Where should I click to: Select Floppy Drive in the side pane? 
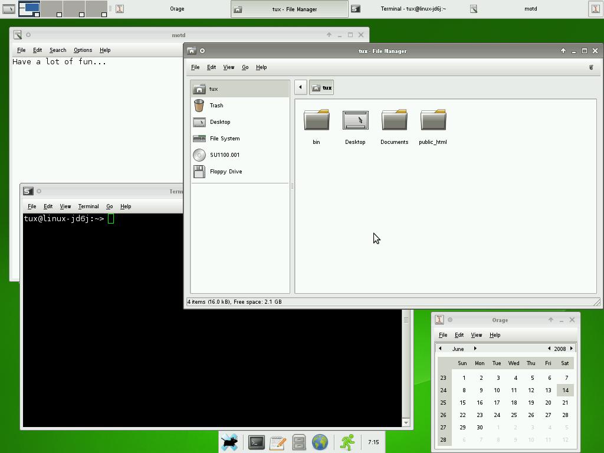(225, 172)
